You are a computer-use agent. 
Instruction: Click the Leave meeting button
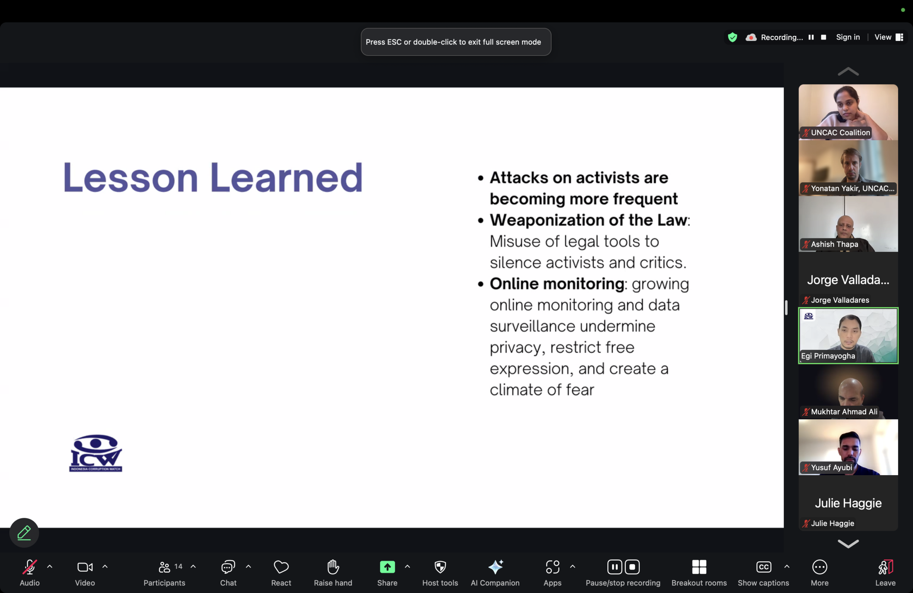885,567
